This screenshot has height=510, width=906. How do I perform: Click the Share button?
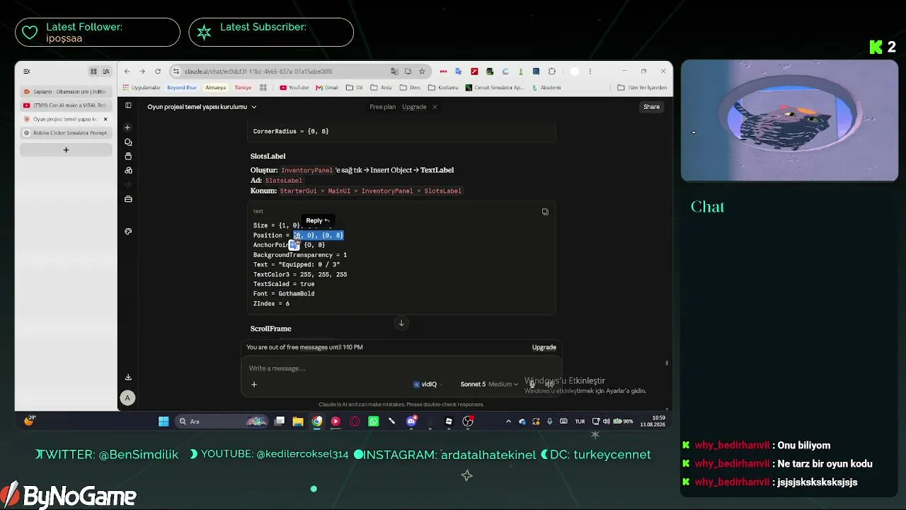pos(651,107)
